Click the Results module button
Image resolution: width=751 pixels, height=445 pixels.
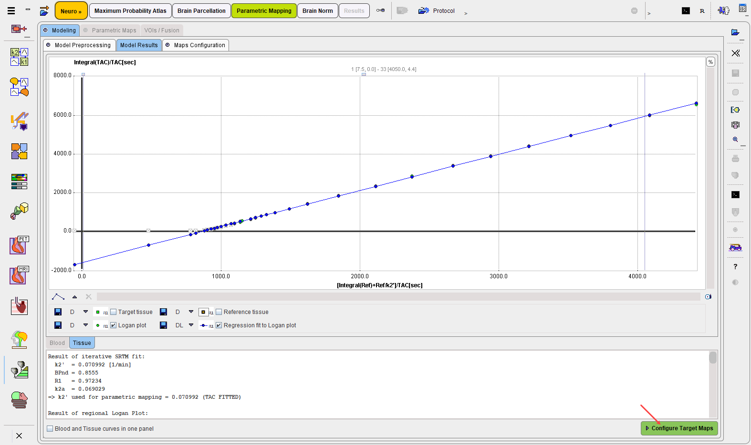pyautogui.click(x=354, y=10)
